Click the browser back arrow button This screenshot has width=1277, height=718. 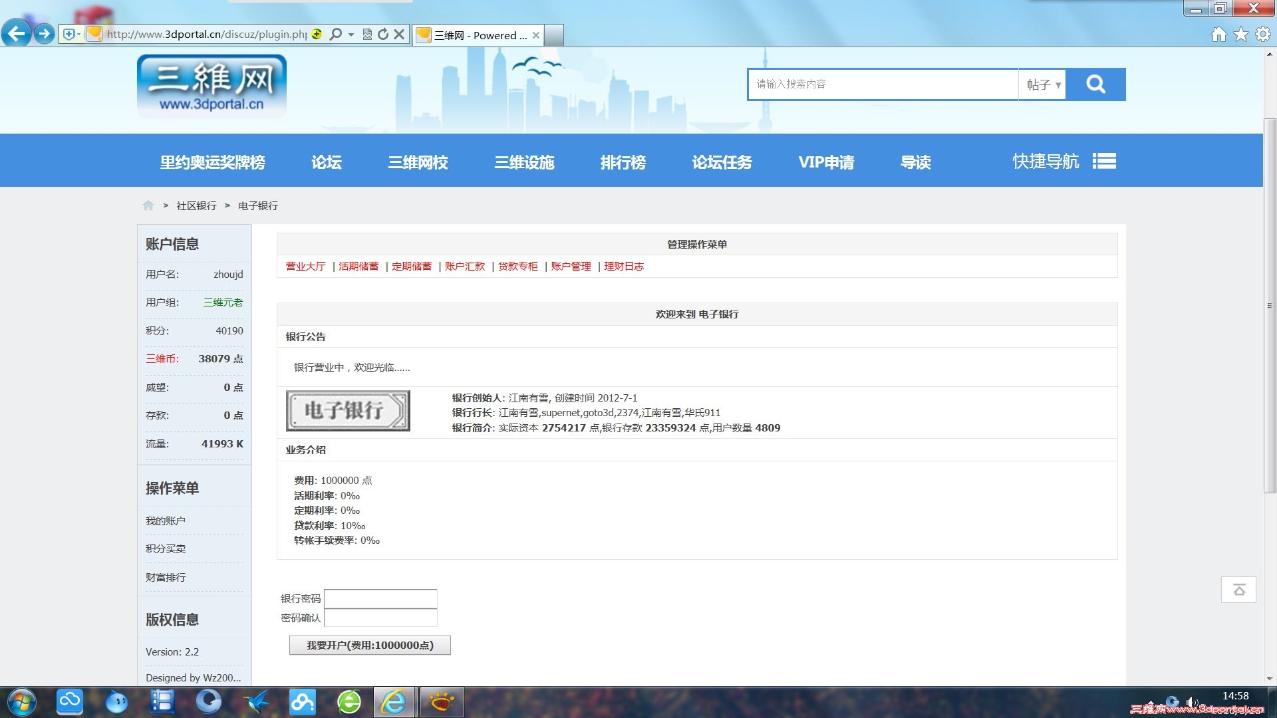pos(17,33)
